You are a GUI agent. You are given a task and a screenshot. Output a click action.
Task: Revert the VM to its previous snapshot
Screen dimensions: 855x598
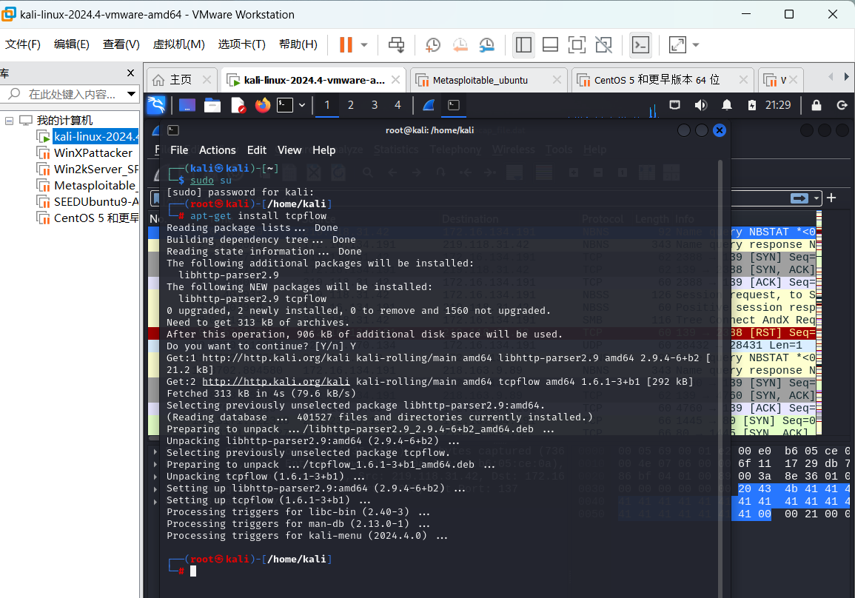tap(460, 44)
